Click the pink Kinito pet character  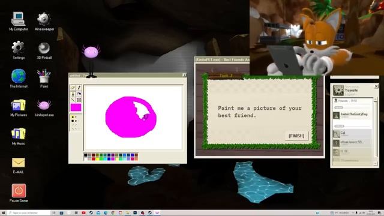click(x=91, y=61)
